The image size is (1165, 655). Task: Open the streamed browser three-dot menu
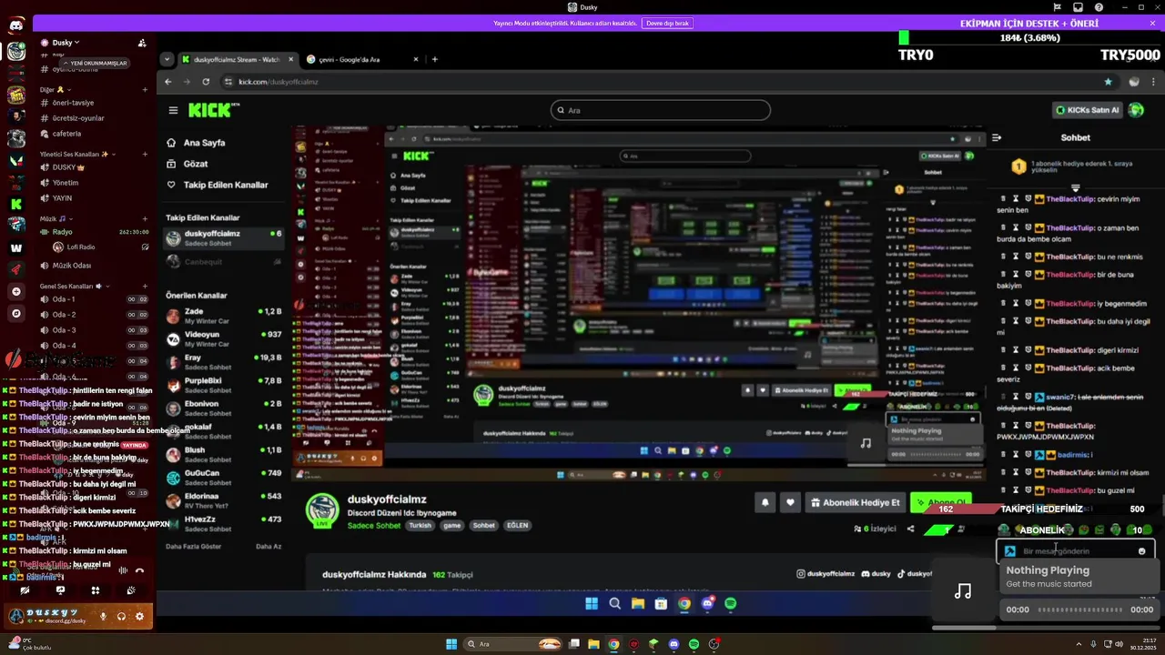tap(1154, 82)
